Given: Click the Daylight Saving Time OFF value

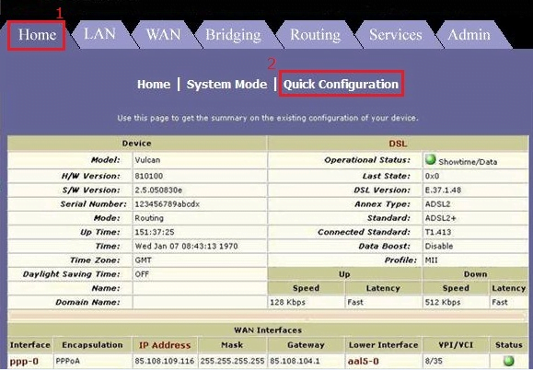Looking at the screenshot, I should (x=142, y=274).
